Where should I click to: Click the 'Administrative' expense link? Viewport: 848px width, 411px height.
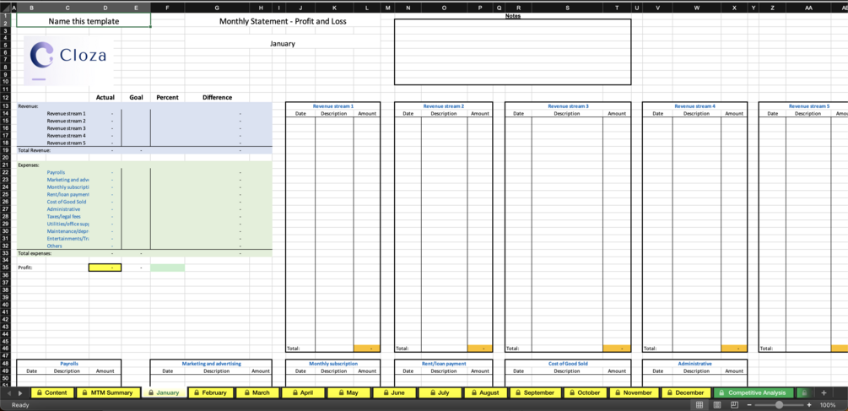click(x=63, y=209)
